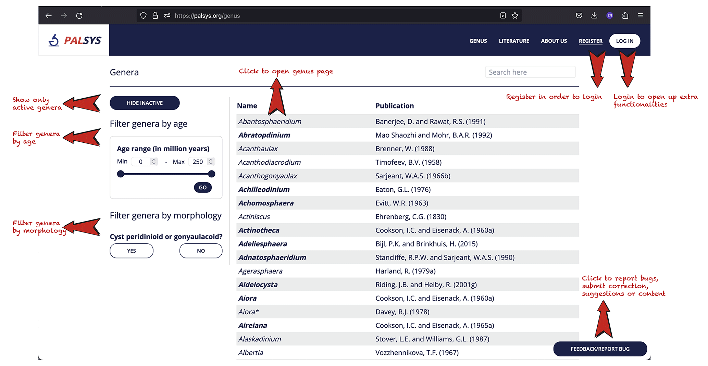Image resolution: width=708 pixels, height=366 pixels.
Task: Click the age range slider right handle
Action: (212, 174)
